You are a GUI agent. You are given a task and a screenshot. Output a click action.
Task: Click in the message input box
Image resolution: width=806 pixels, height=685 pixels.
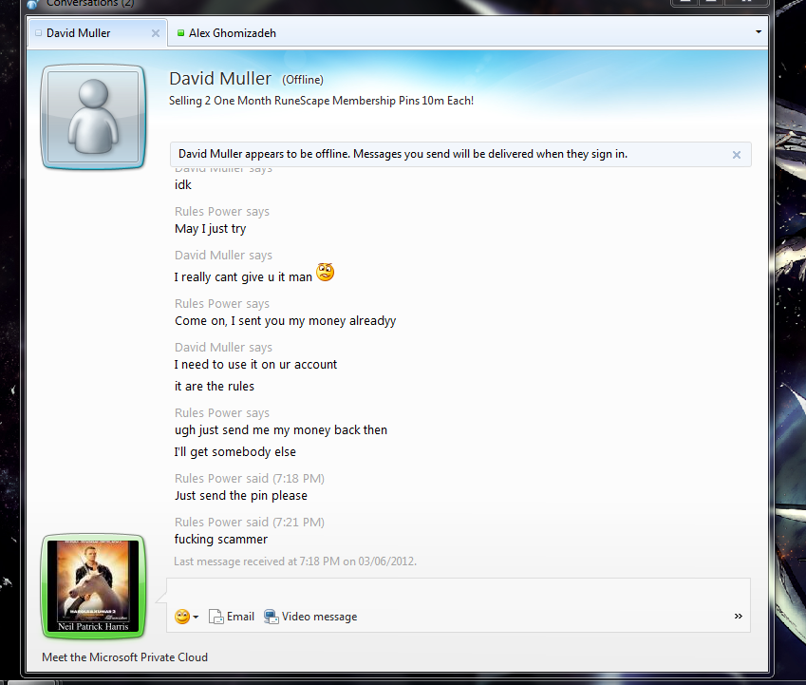(458, 591)
